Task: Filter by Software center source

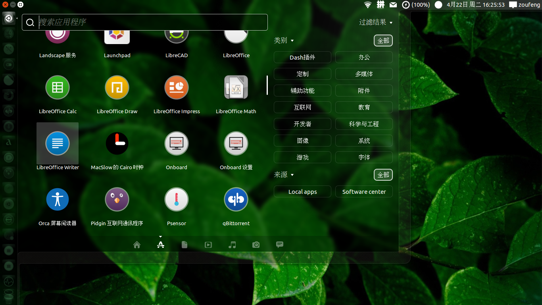Action: (364, 191)
